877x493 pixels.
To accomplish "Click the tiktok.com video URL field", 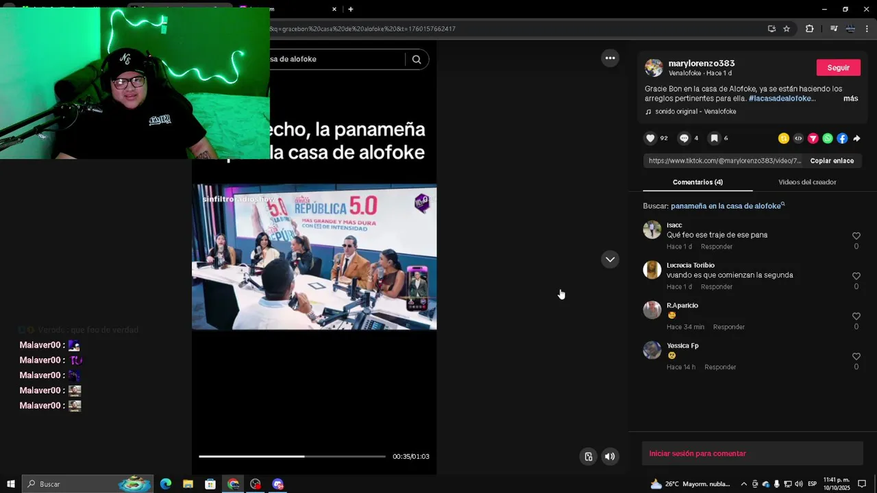I will 724,161.
